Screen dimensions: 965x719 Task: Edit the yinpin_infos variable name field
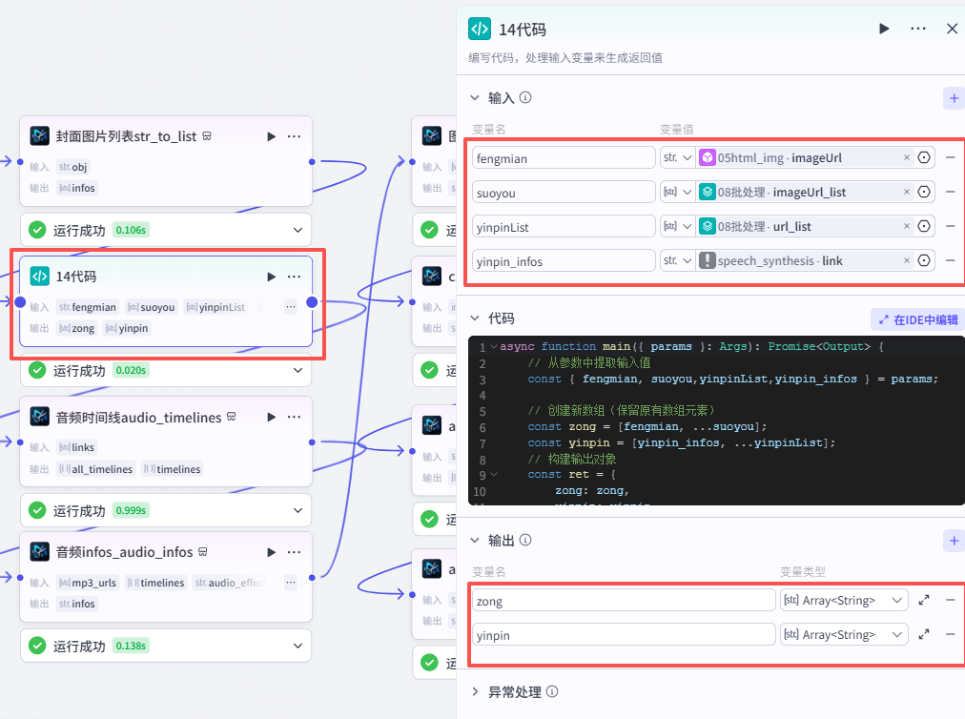(x=564, y=261)
